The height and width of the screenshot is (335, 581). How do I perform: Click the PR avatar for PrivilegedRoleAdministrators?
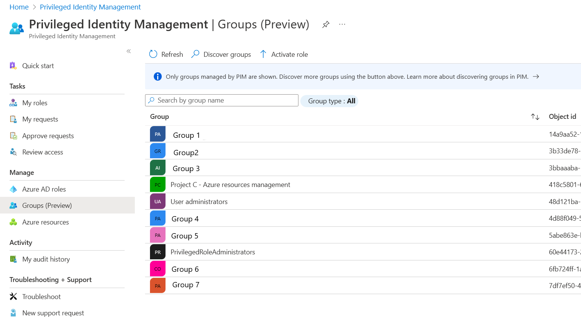point(158,252)
